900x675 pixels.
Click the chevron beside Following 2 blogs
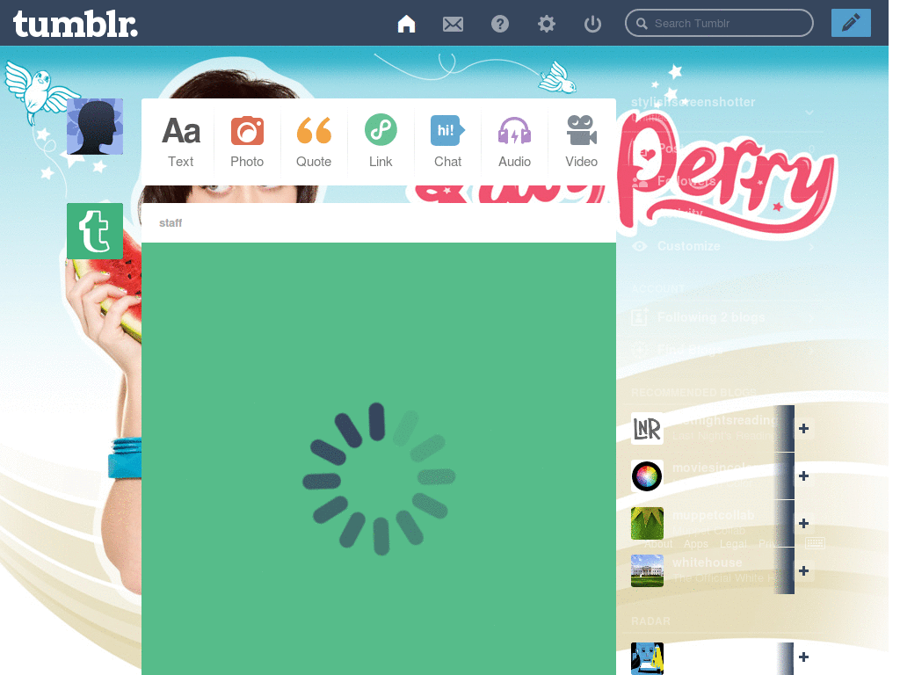(x=811, y=317)
